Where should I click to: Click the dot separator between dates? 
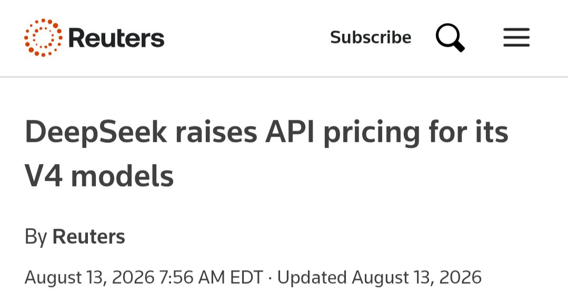pyautogui.click(x=270, y=278)
